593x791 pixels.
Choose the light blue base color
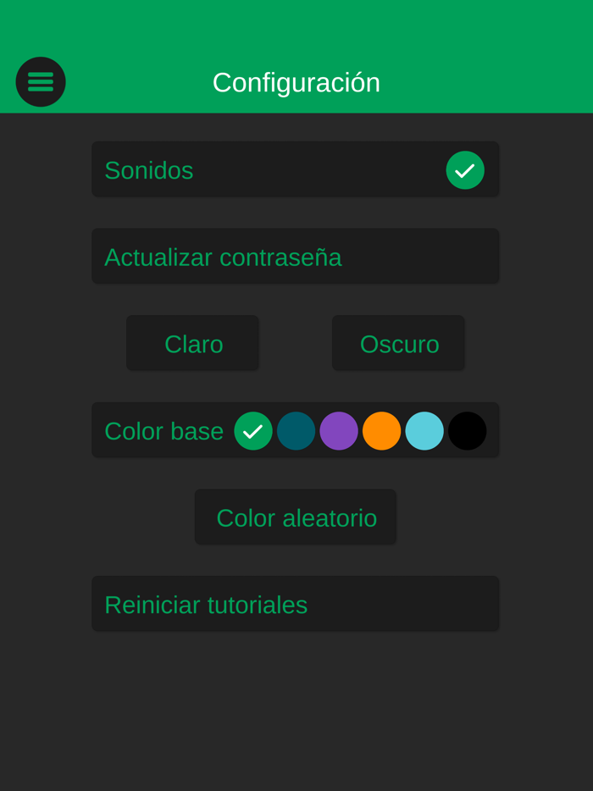[x=424, y=431]
